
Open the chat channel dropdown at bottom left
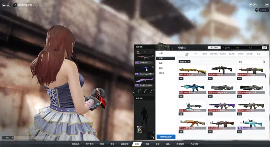click(x=8, y=138)
